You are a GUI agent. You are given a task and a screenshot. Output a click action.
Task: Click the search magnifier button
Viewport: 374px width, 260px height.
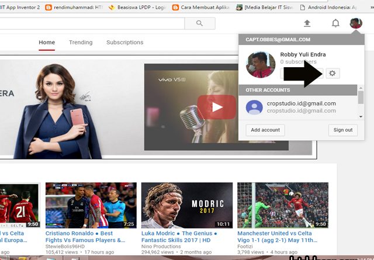coord(200,23)
